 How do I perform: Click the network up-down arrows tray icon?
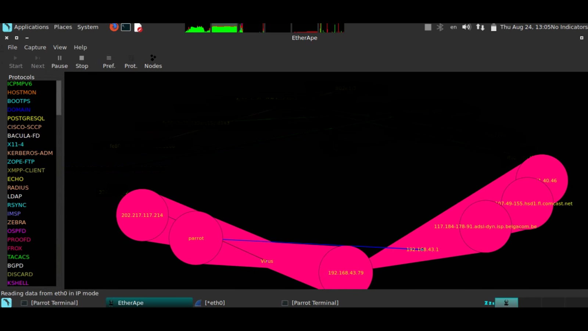(480, 27)
